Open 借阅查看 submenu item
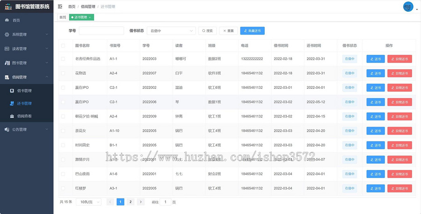The height and width of the screenshot is (214, 421). (x=27, y=116)
